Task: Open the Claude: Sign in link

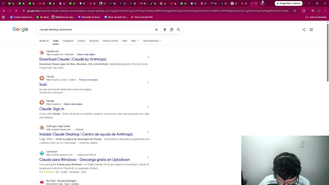Action: (x=52, y=109)
